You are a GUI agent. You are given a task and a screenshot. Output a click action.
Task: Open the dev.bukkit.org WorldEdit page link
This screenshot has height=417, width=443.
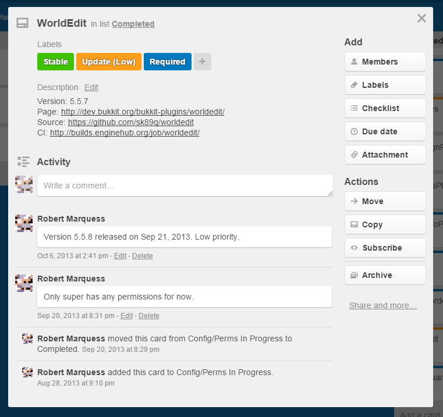tap(143, 112)
